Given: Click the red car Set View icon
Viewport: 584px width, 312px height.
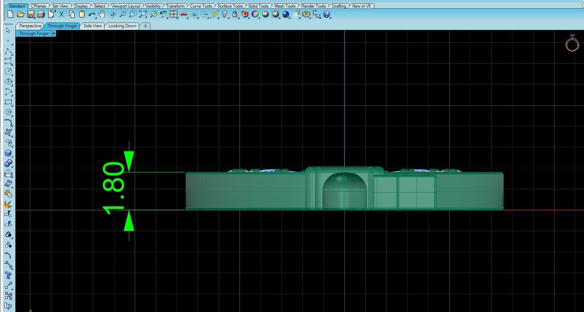Looking at the screenshot, I should [184, 15].
